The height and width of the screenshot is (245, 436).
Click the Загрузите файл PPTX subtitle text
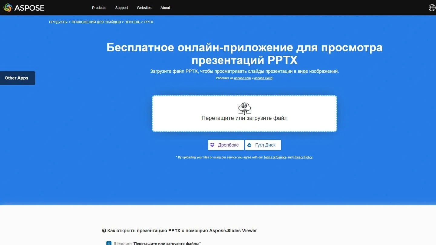point(244,71)
